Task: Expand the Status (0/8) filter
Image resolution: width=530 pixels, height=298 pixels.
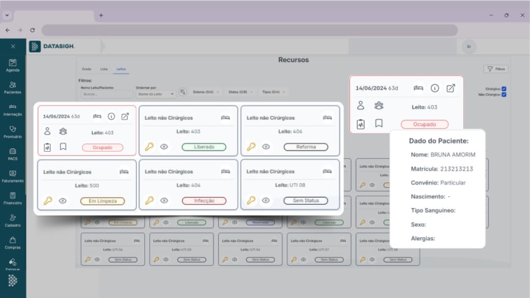Action: pos(241,92)
